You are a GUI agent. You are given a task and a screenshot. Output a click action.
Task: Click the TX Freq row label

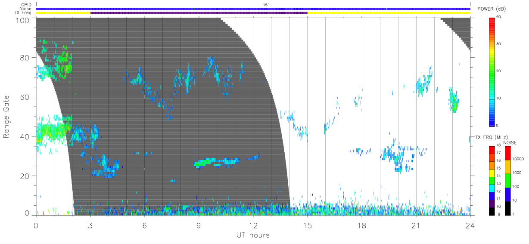(24, 12)
